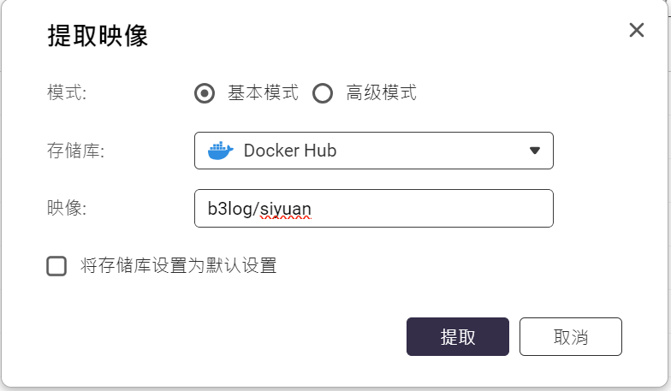
Task: Select the 高级模式 radio button
Action: point(323,93)
